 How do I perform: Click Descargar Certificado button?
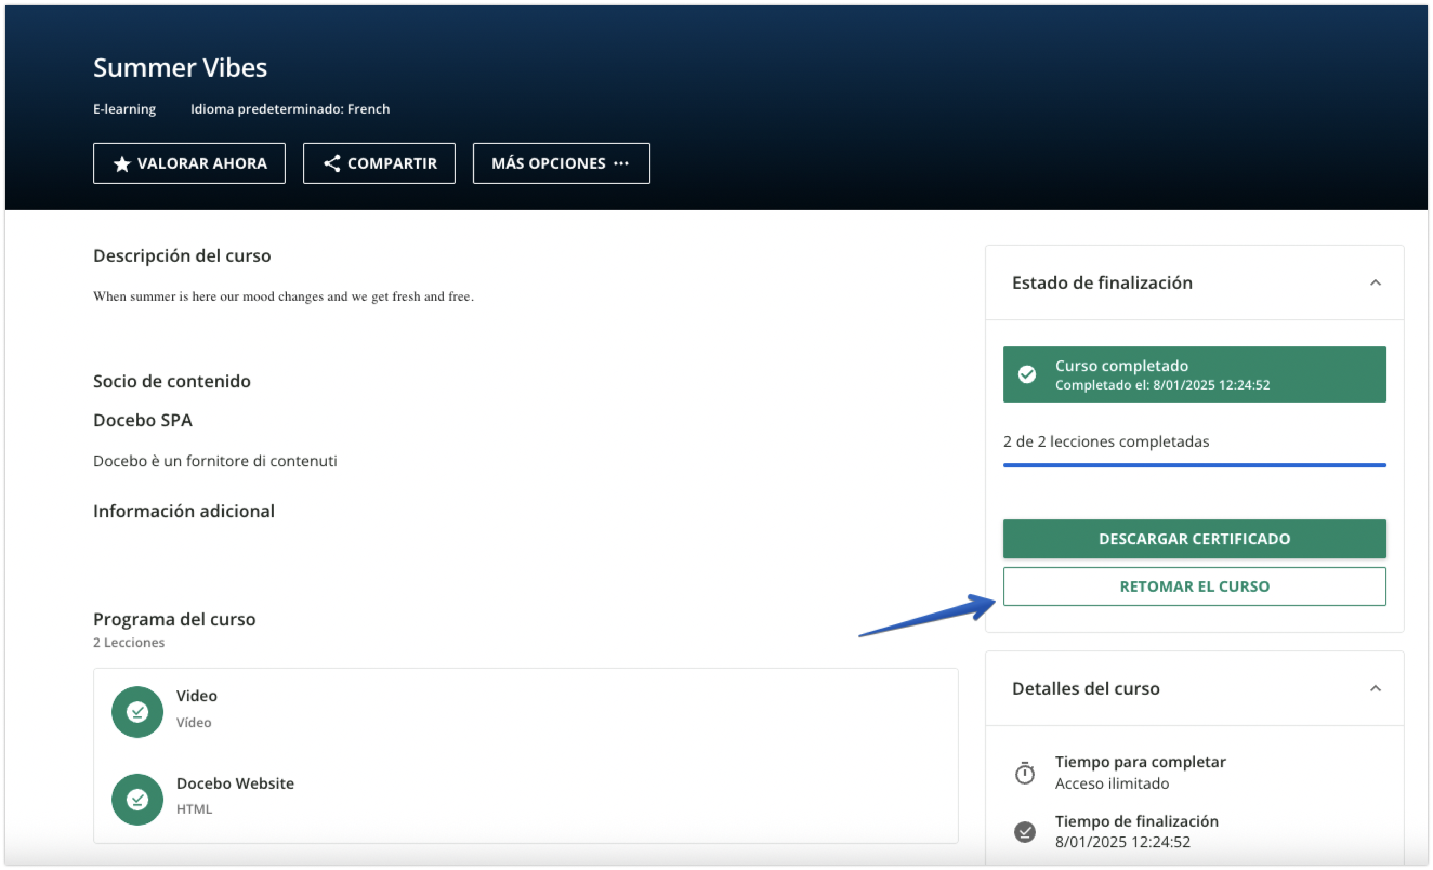(x=1194, y=538)
